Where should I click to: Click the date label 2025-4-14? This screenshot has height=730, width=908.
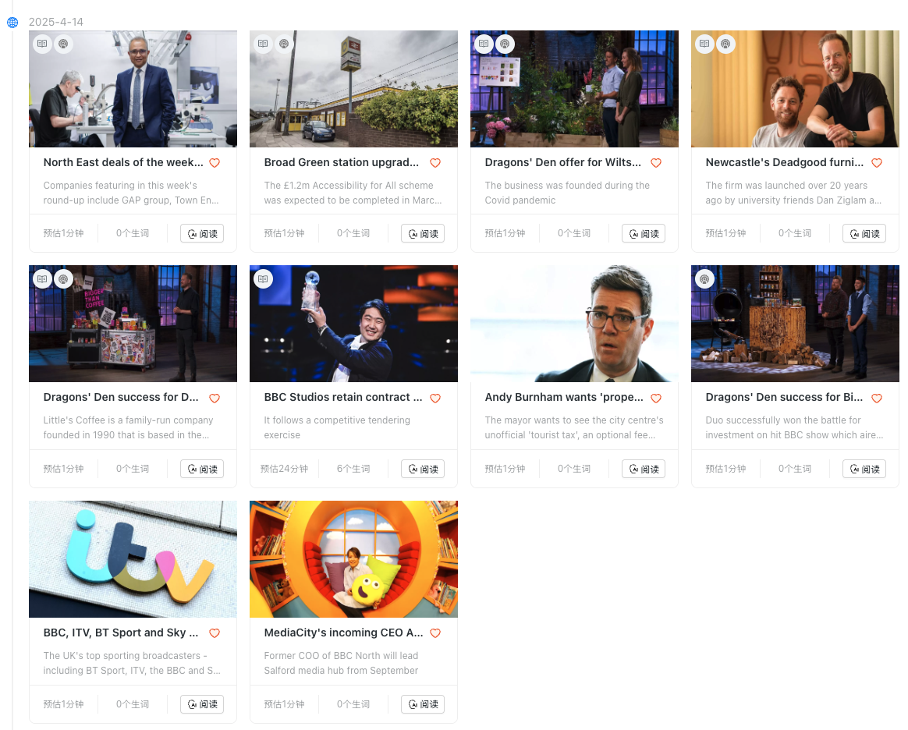[56, 22]
